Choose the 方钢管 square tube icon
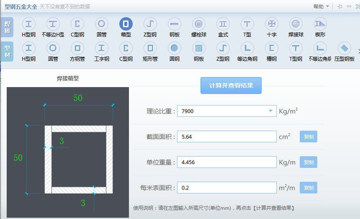 pos(77,49)
